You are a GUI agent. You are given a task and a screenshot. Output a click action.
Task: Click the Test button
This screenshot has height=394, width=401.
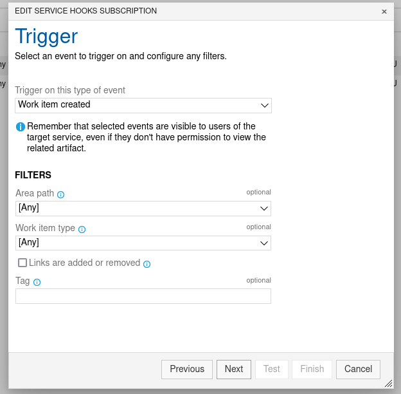[x=272, y=369]
